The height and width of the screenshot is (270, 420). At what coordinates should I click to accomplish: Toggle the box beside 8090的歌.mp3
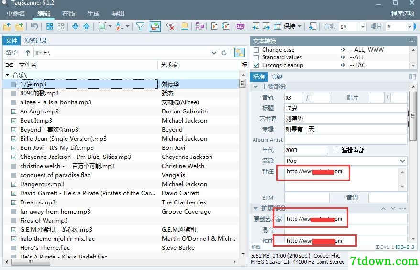pos(14,93)
